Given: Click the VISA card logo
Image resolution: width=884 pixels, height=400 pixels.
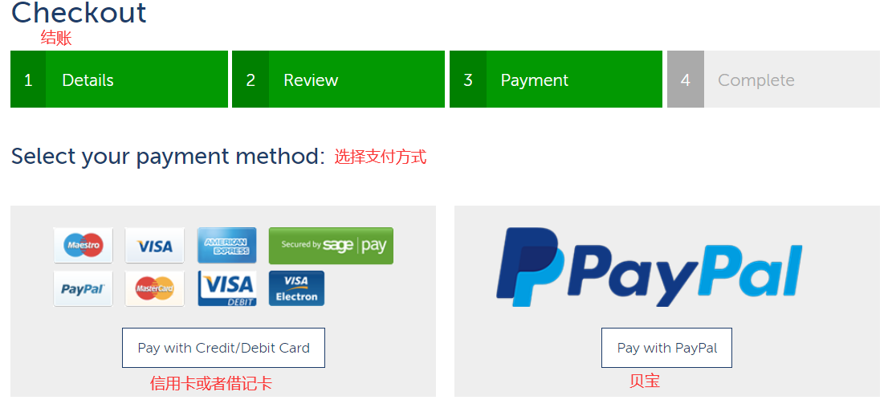Looking at the screenshot, I should pos(154,246).
